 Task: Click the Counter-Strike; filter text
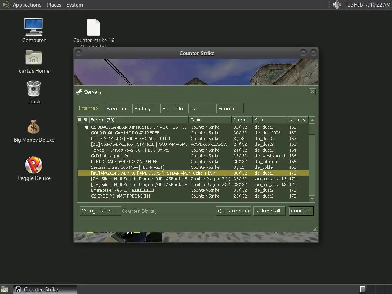[139, 211]
